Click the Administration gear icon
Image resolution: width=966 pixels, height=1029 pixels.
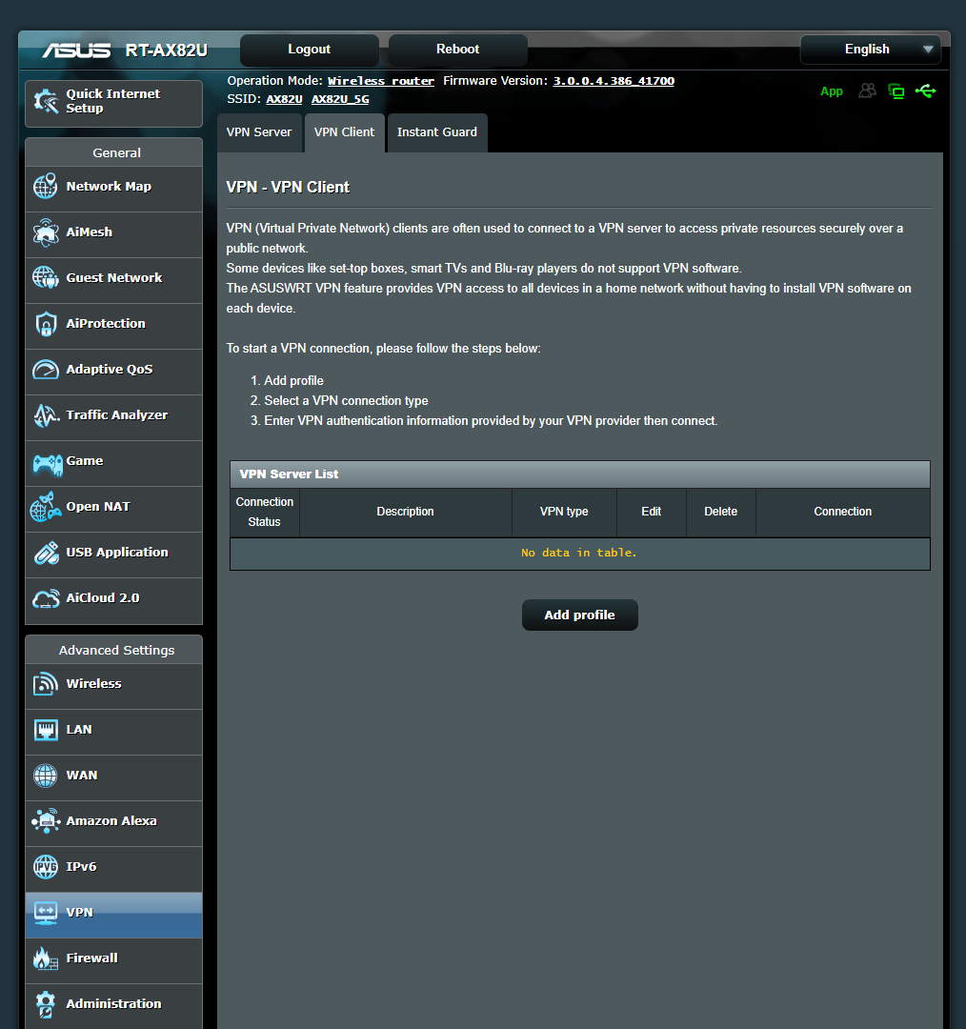tap(46, 1004)
